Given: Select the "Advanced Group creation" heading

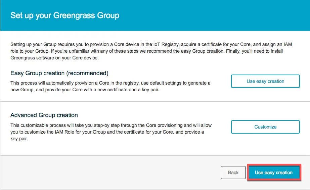Looking at the screenshot, I should tap(44, 115).
